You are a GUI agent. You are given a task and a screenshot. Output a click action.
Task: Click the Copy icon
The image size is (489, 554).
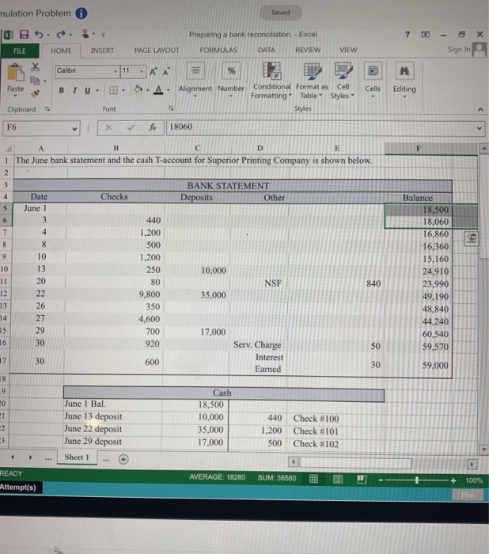(35, 81)
